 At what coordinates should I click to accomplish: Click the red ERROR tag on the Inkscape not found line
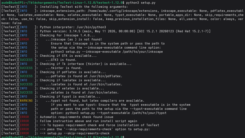(24, 39)
